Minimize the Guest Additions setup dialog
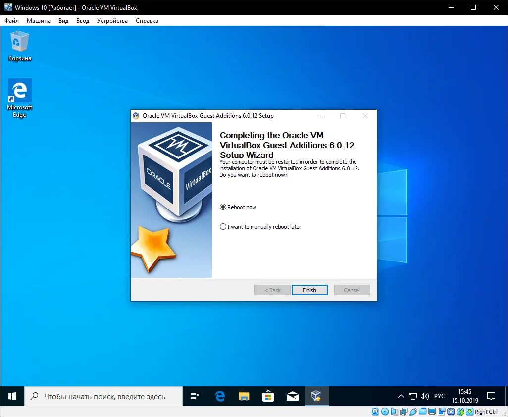Image resolution: width=508 pixels, height=417 pixels. click(x=320, y=116)
